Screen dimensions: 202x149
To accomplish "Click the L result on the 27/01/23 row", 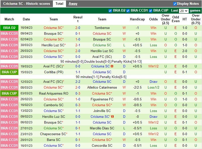I will pyautogui.click(x=124, y=128).
